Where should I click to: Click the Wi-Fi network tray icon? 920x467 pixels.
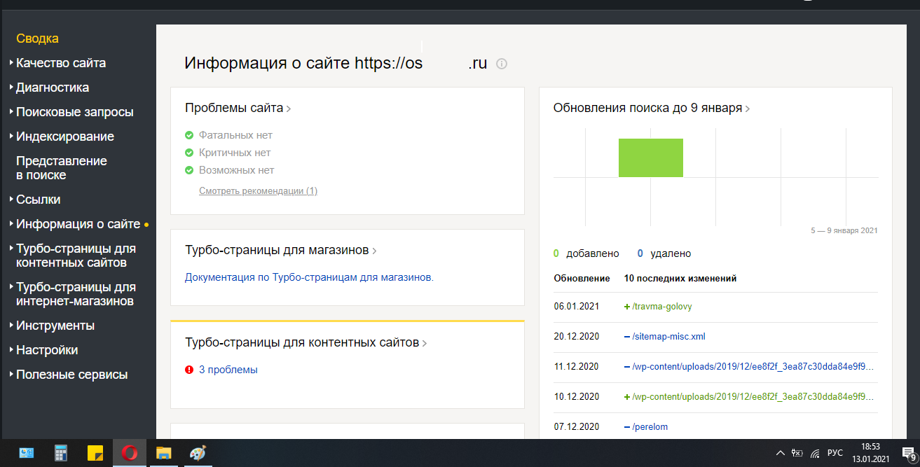pos(815,453)
